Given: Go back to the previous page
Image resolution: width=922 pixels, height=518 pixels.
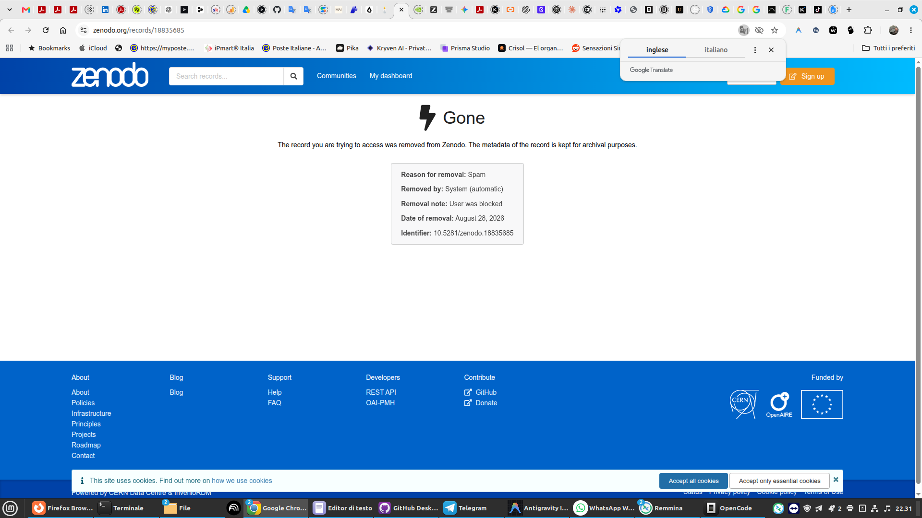Looking at the screenshot, I should coord(11,30).
